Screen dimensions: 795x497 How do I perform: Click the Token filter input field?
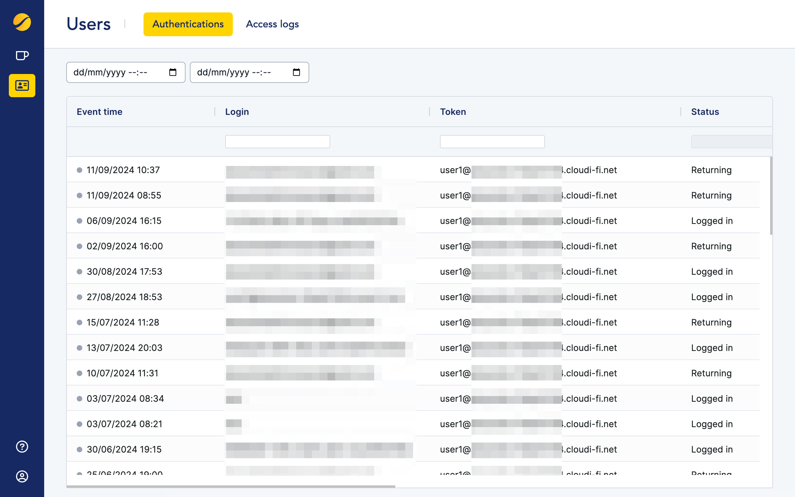[x=492, y=141]
